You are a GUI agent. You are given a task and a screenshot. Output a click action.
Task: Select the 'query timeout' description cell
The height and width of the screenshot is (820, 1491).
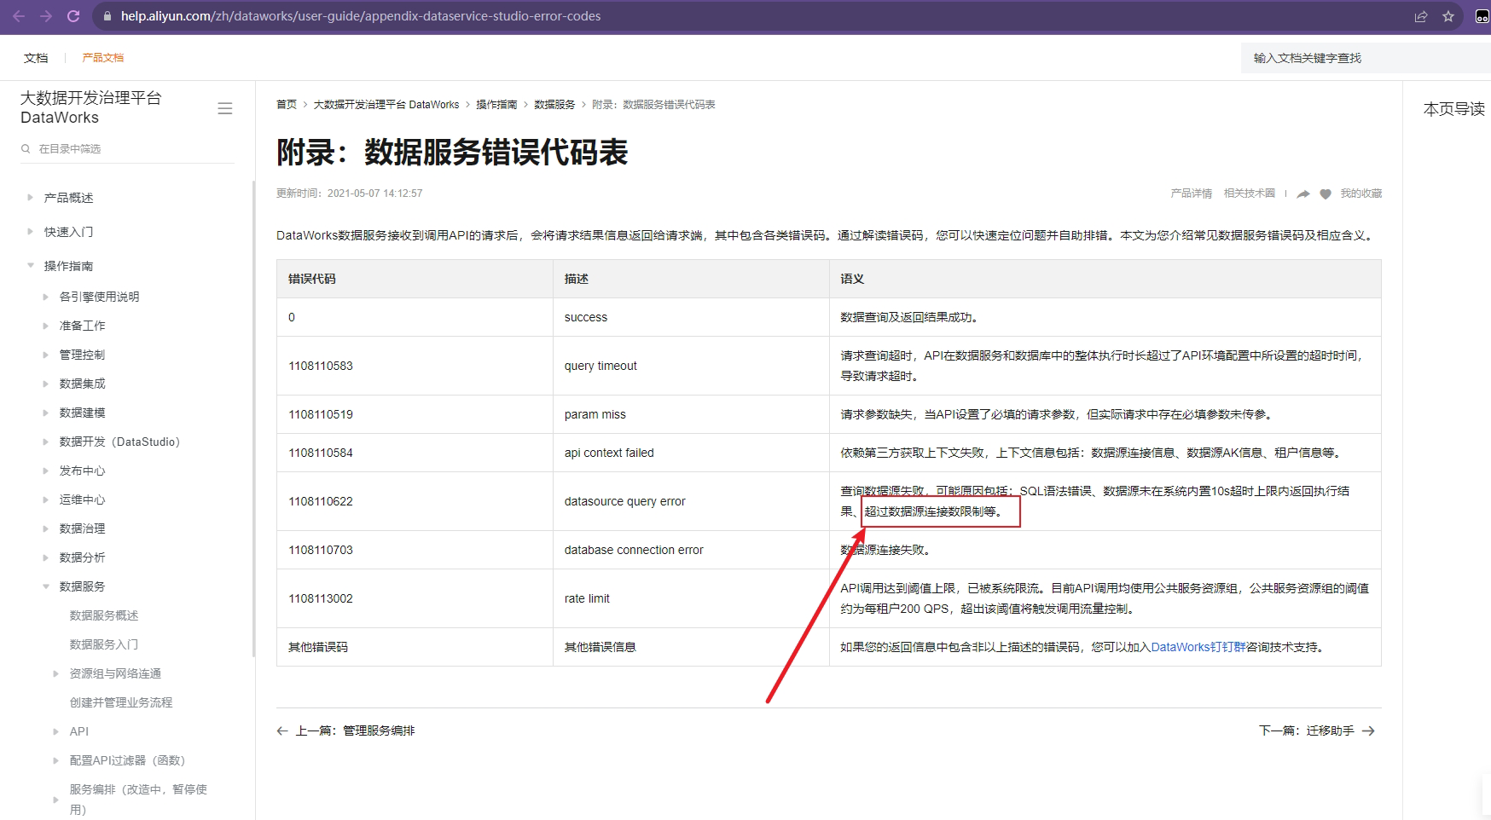(x=691, y=366)
